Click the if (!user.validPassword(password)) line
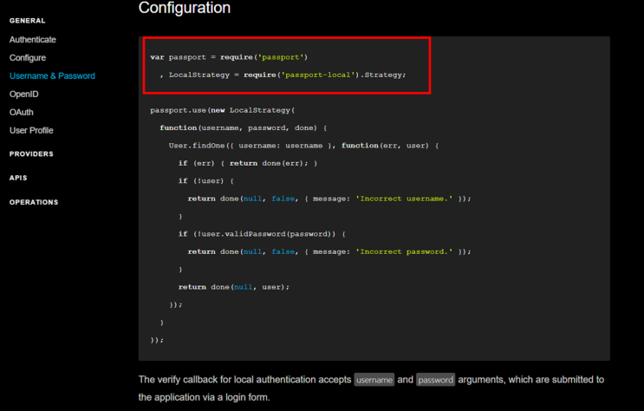 point(262,234)
